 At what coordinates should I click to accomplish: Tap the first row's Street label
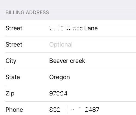click(x=14, y=28)
